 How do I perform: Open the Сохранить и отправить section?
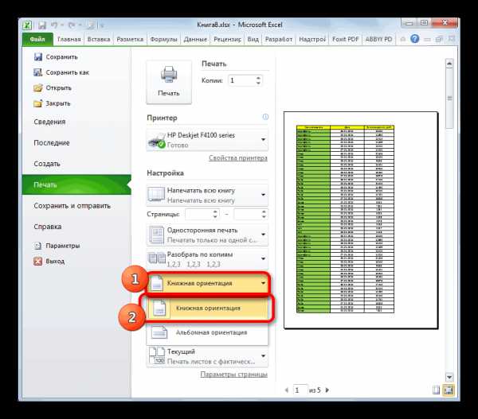point(72,206)
